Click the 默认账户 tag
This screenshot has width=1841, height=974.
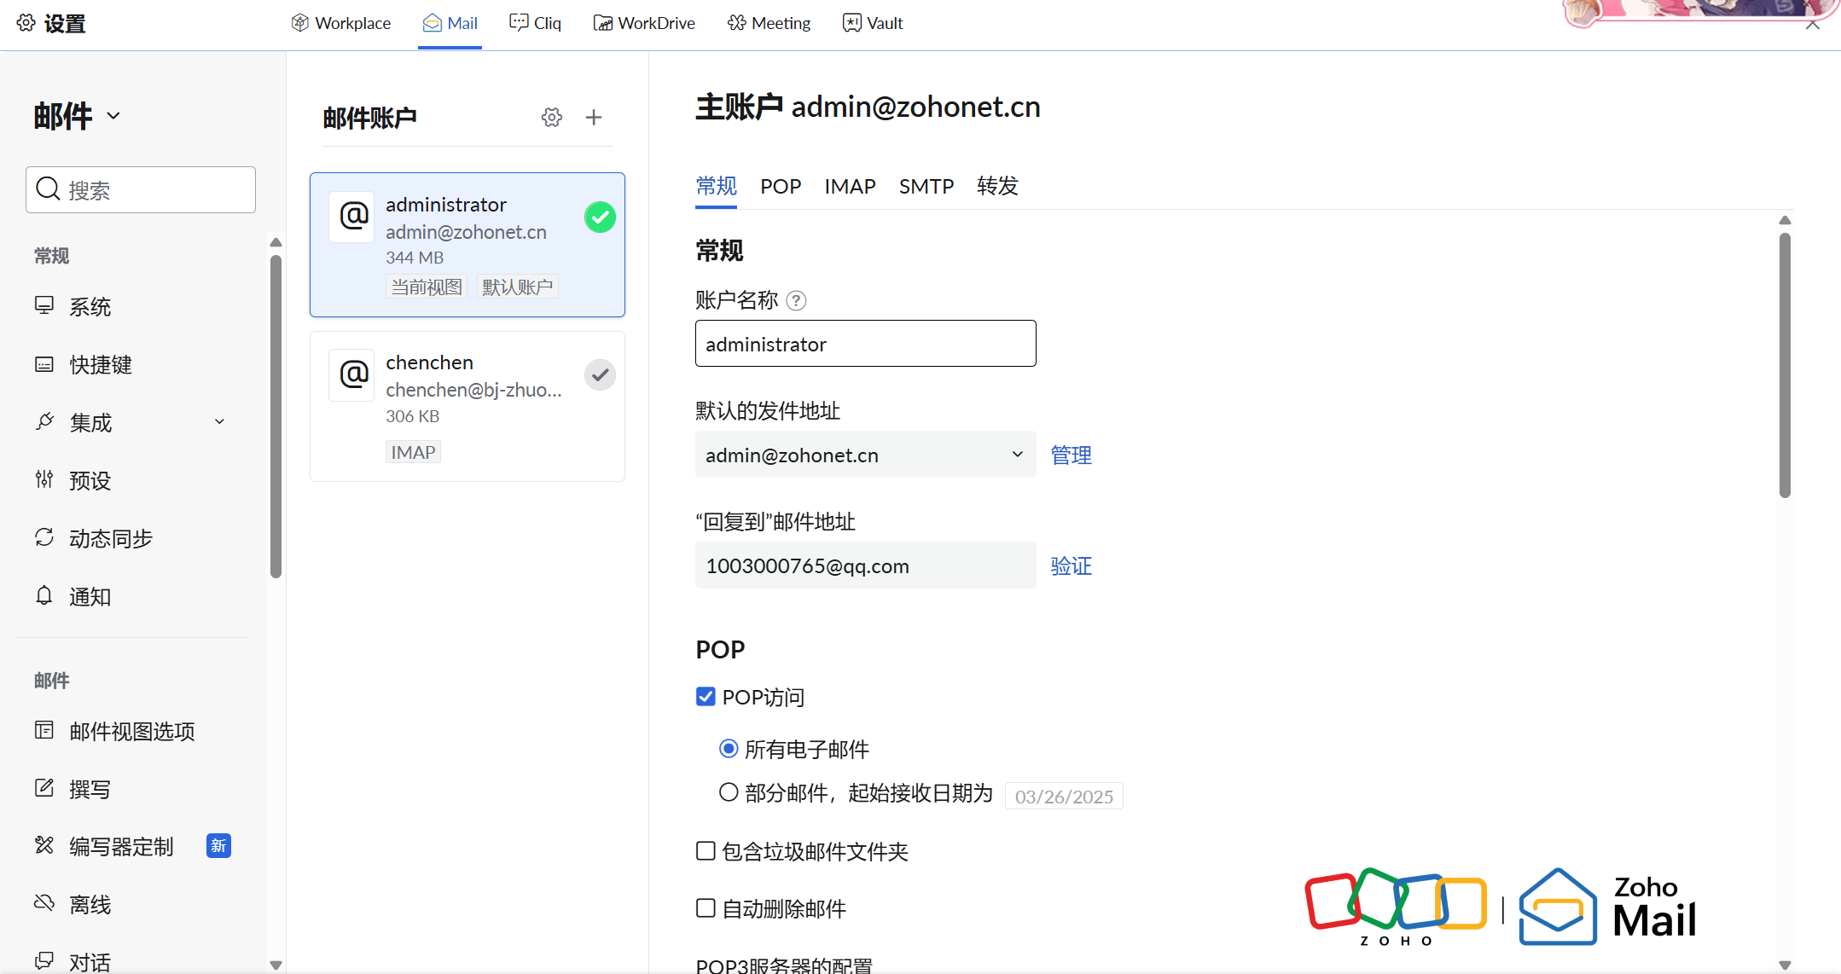click(518, 287)
